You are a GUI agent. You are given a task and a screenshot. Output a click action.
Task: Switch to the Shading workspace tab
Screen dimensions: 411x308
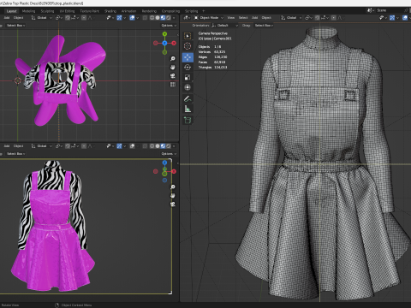click(x=110, y=11)
